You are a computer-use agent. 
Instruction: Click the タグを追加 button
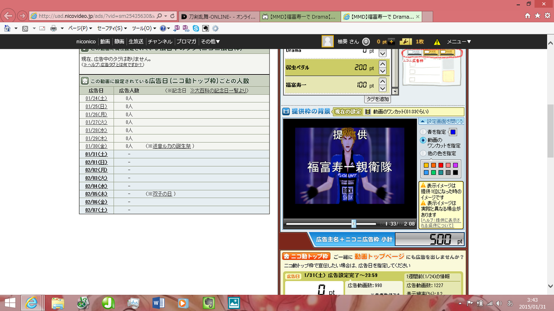377,99
